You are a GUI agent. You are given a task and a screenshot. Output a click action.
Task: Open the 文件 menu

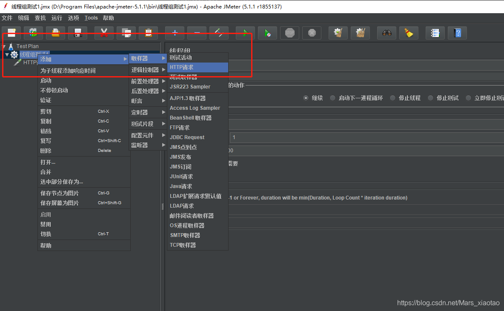(7, 18)
